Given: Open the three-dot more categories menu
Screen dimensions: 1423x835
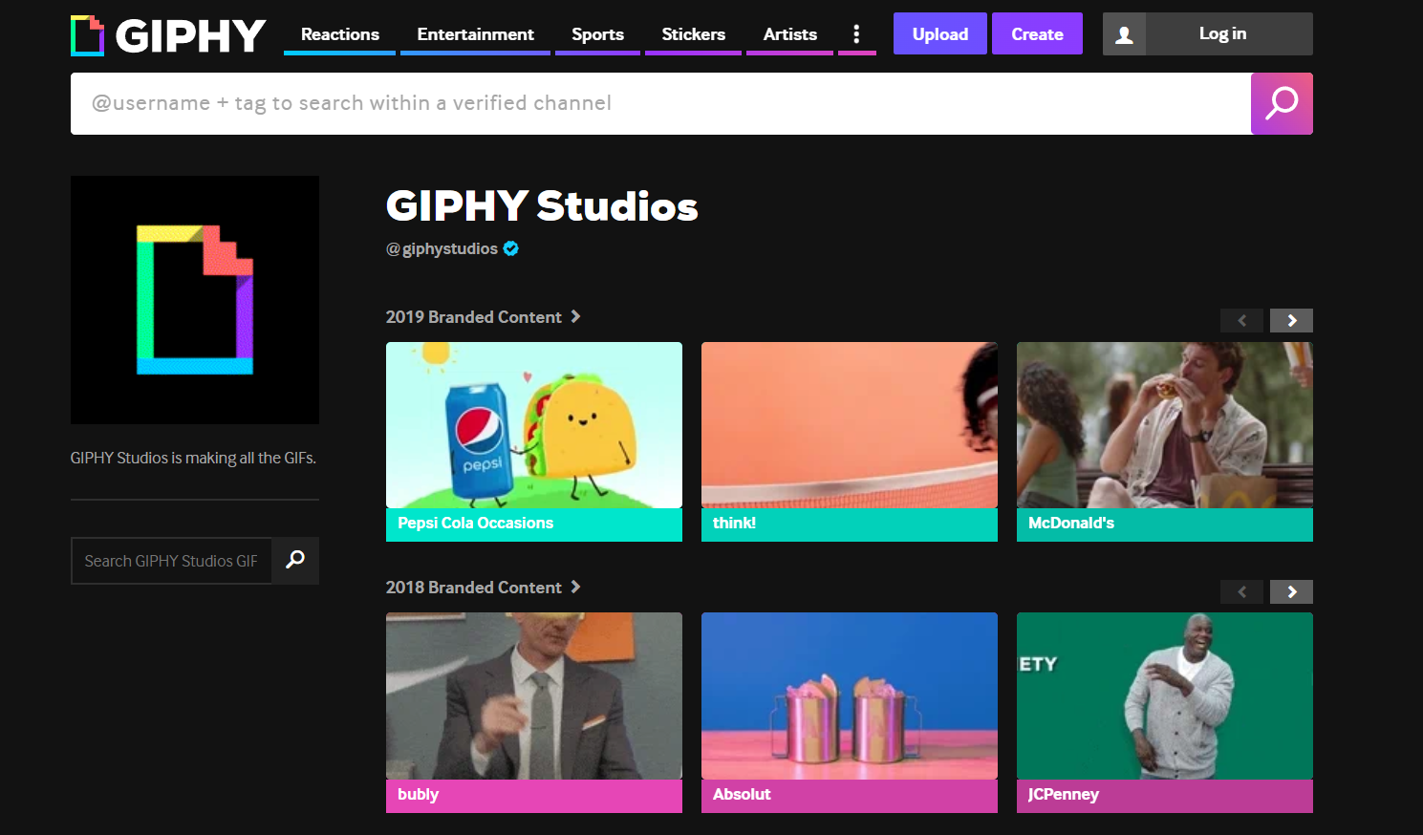Looking at the screenshot, I should 856,34.
